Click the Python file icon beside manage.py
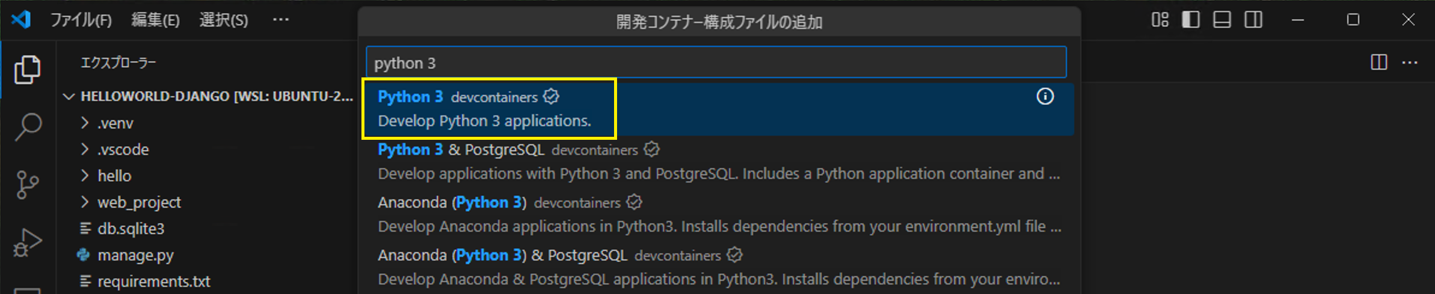1435x294 pixels. tap(84, 255)
